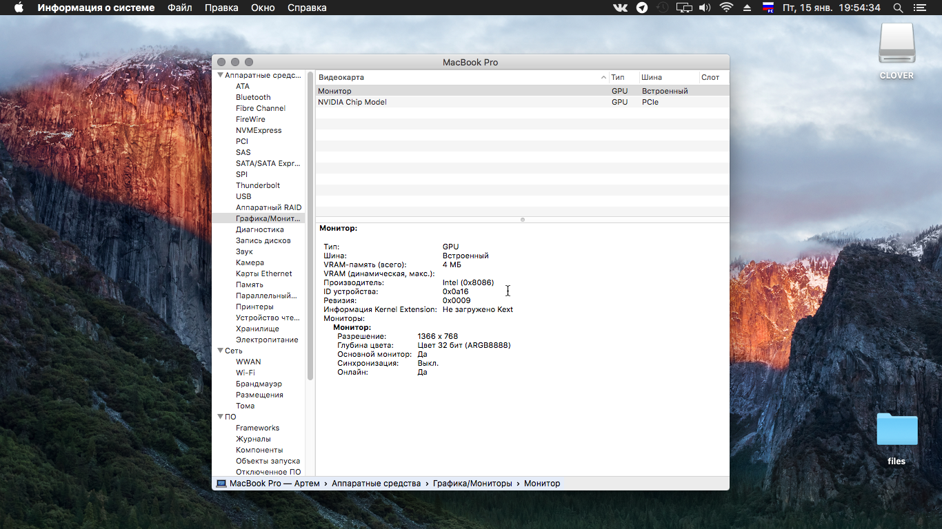Image resolution: width=942 pixels, height=529 pixels.
Task: Collapse the Сеть section
Action: click(221, 351)
